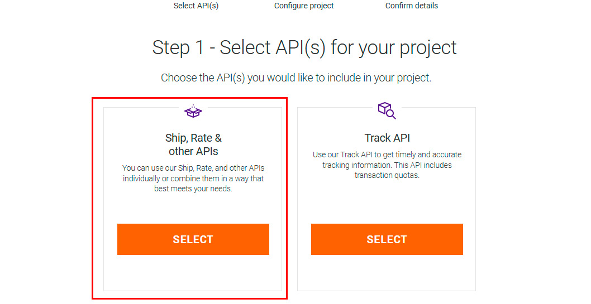591x304 pixels.
Task: Click empty space below the Ship, Rate SELECT button
Action: pyautogui.click(x=193, y=273)
